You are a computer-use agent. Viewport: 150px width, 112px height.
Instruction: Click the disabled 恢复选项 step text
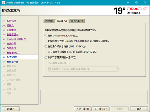(x=11, y=71)
